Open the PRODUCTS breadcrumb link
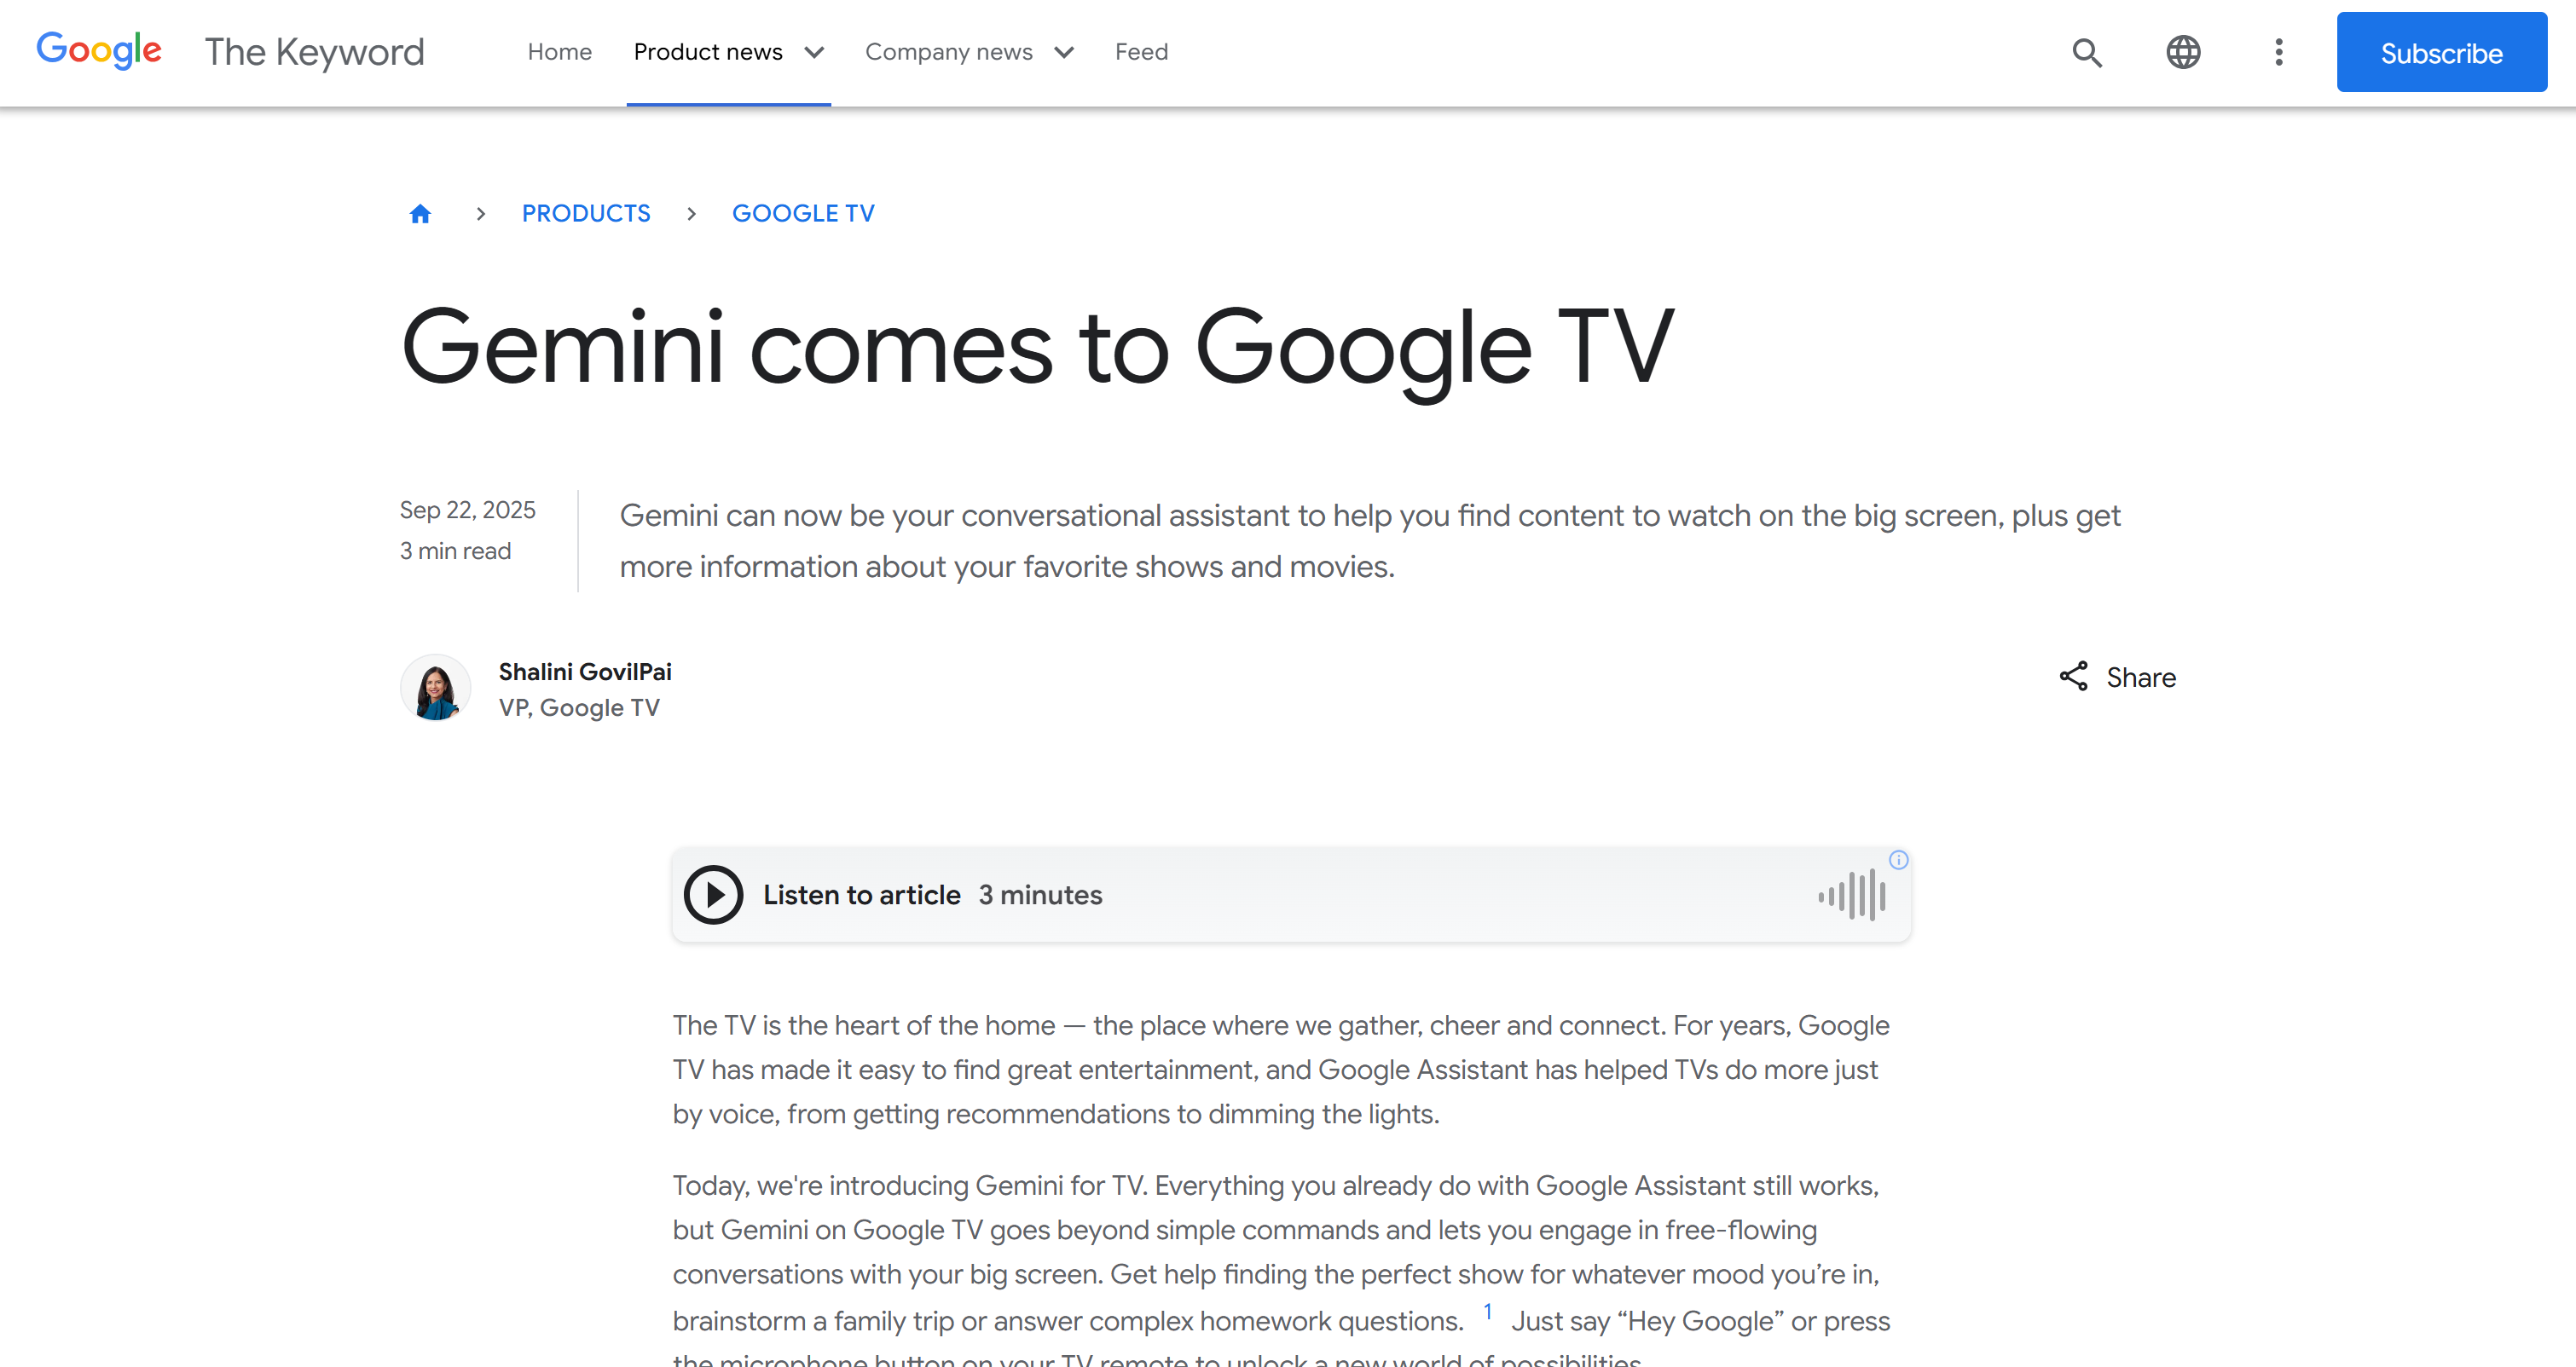This screenshot has width=2576, height=1367. pos(586,214)
